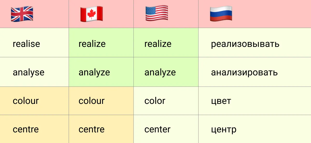311x143 pixels.
Task: Select Canadian 'realize' cell
Action: click(101, 42)
